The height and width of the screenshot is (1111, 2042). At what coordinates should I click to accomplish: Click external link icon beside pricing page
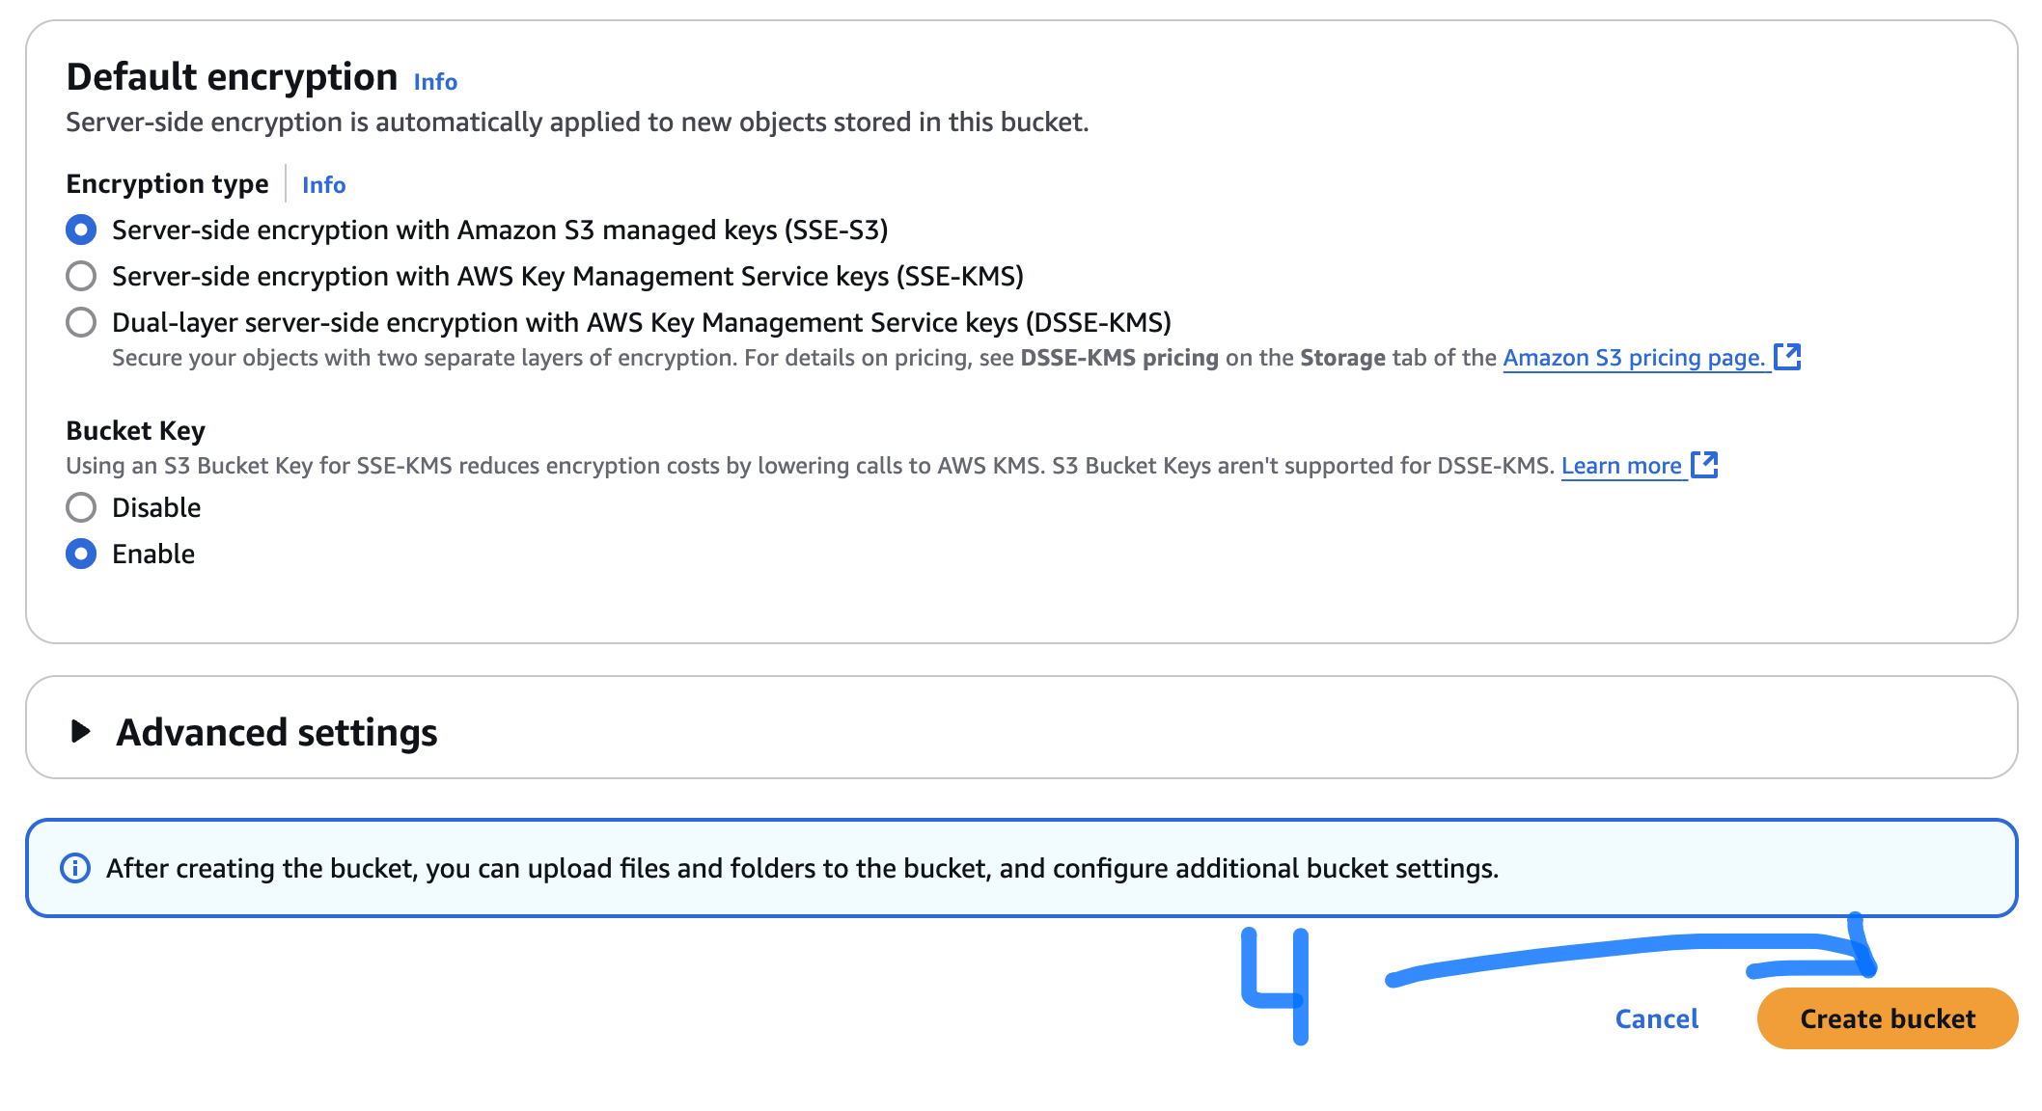click(1787, 357)
